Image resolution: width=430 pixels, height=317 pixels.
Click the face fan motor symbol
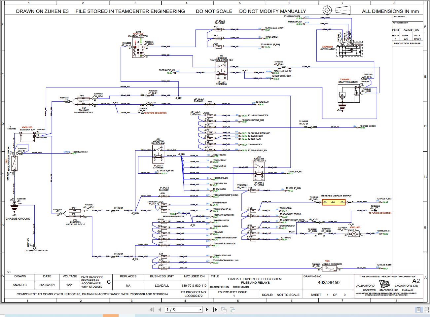pos(353,234)
